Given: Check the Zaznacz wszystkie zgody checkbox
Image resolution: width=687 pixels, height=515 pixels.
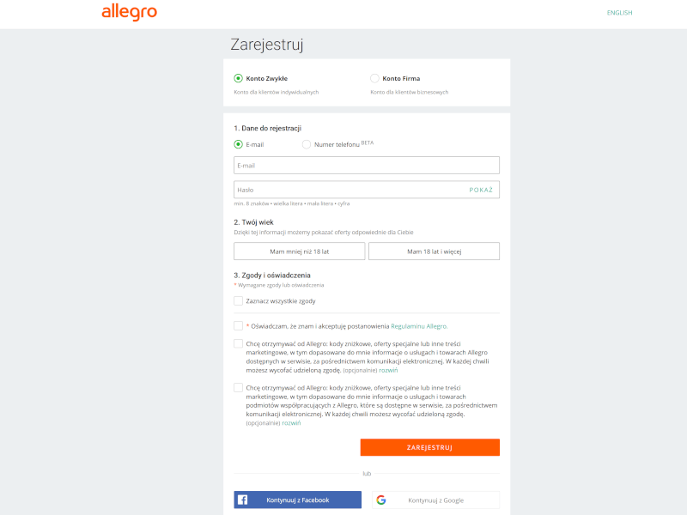Looking at the screenshot, I should tap(239, 301).
